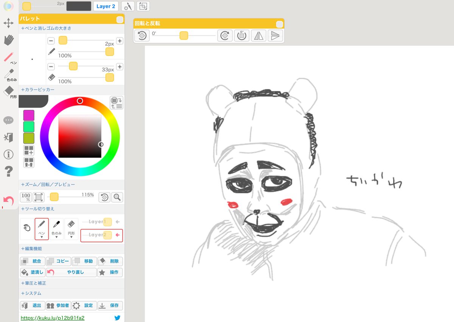Open the ペン tool dropdown in tool switcher
This screenshot has width=454, height=322.
[x=42, y=229]
